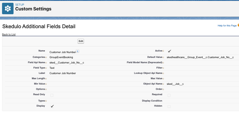Click the Name value Customer Job Number
The width and height of the screenshot is (239, 116).
(63, 52)
